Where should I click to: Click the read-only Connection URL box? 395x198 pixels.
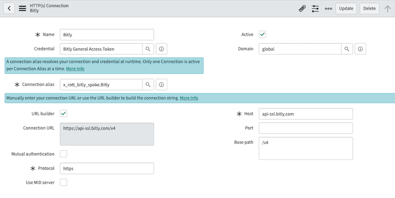coord(107,134)
